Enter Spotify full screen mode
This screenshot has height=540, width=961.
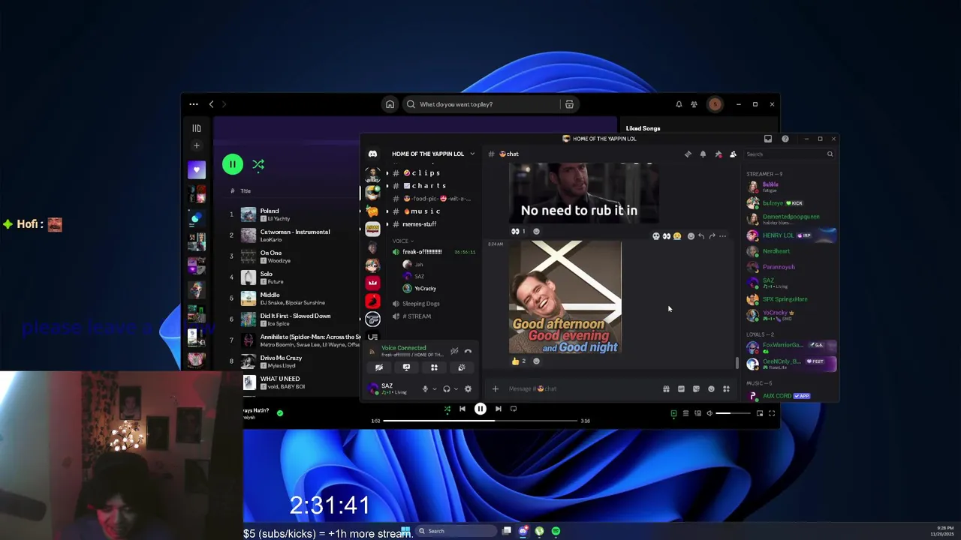point(771,413)
